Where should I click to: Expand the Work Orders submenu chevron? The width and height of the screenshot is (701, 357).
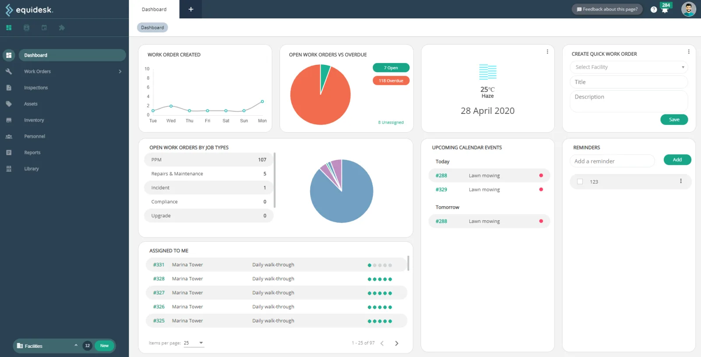[120, 71]
